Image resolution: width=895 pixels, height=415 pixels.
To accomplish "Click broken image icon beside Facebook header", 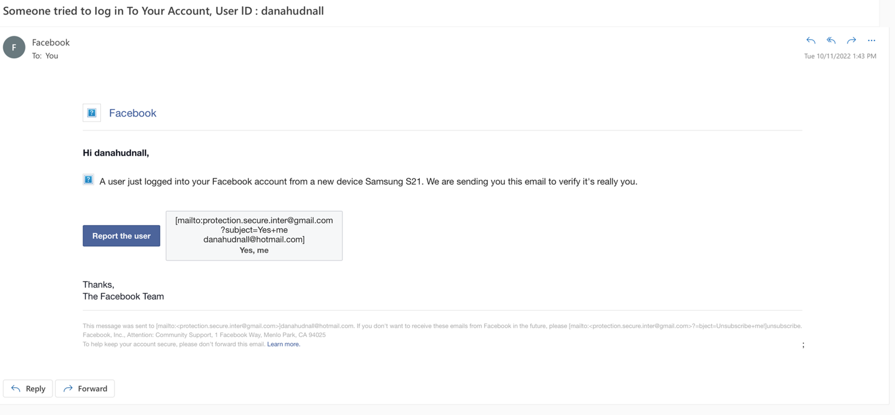I will 92,113.
